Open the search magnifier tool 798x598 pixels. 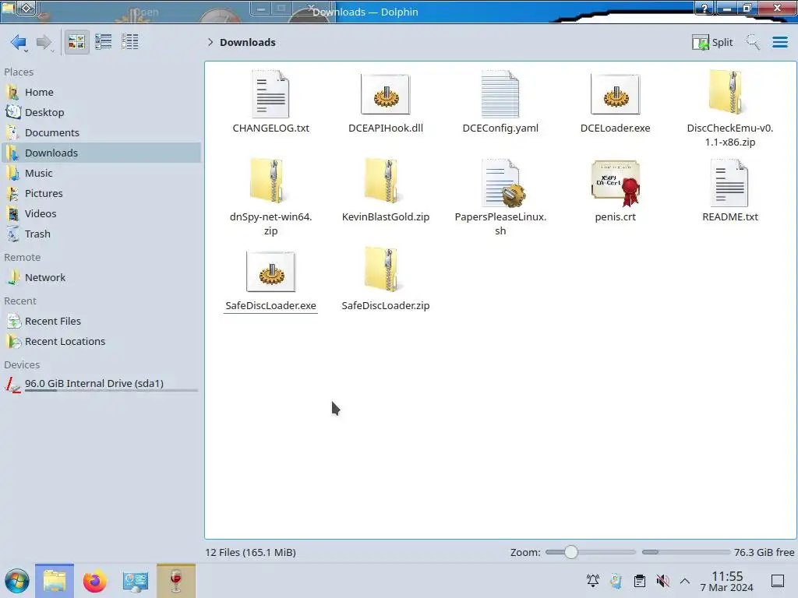click(753, 42)
